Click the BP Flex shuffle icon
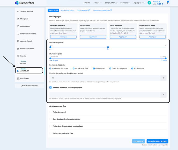 (18, 63)
